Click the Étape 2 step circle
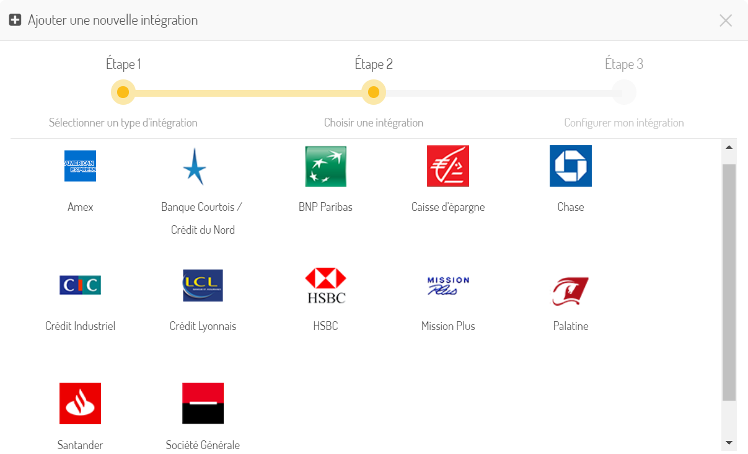The height and width of the screenshot is (454, 748). coord(374,92)
